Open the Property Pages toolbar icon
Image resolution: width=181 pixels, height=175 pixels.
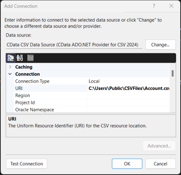tap(31, 58)
